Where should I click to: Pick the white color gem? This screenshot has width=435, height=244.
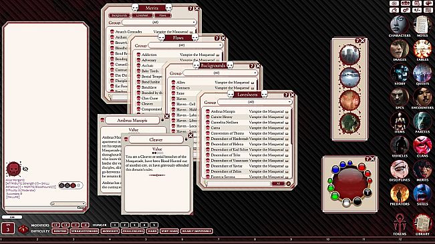346,203
